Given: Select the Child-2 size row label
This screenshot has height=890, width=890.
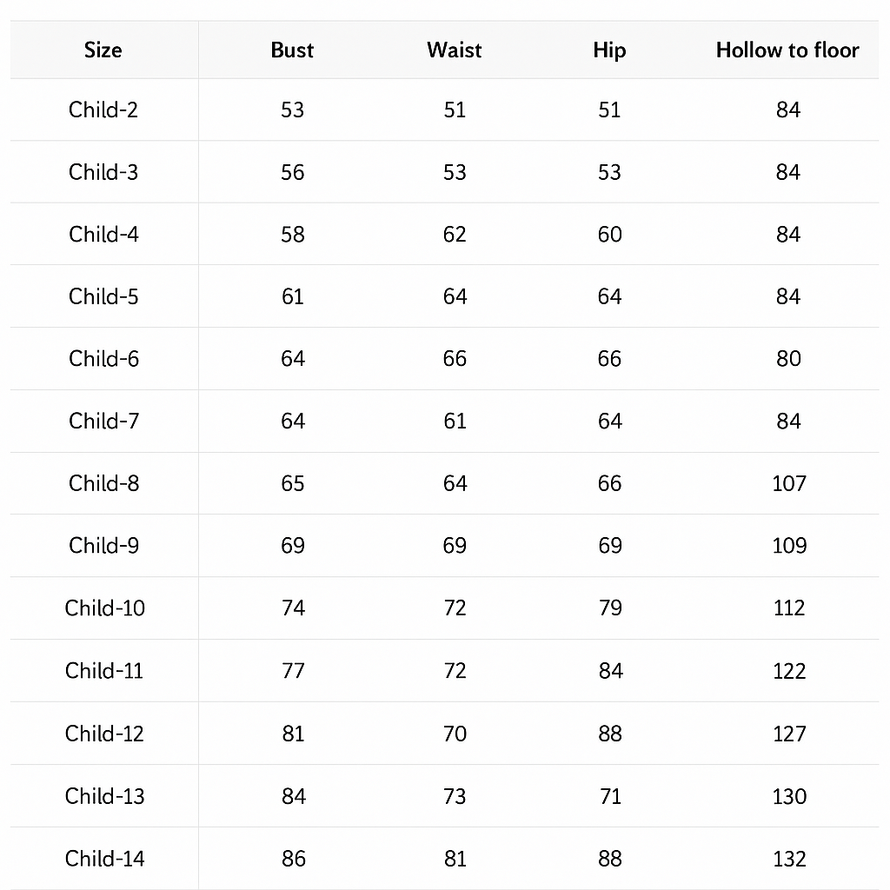Looking at the screenshot, I should pos(103,110).
